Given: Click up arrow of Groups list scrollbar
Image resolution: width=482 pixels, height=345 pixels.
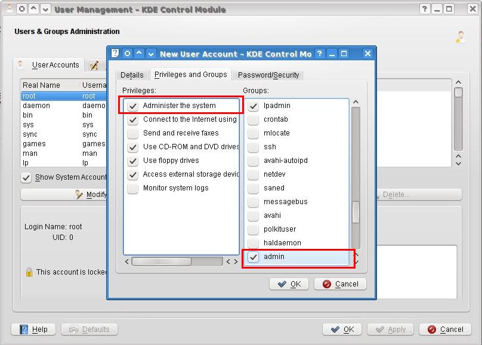Looking at the screenshot, I should pos(356,102).
